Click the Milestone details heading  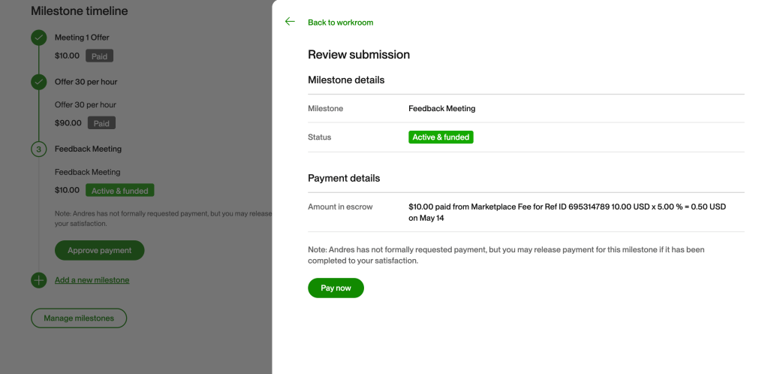[346, 80]
